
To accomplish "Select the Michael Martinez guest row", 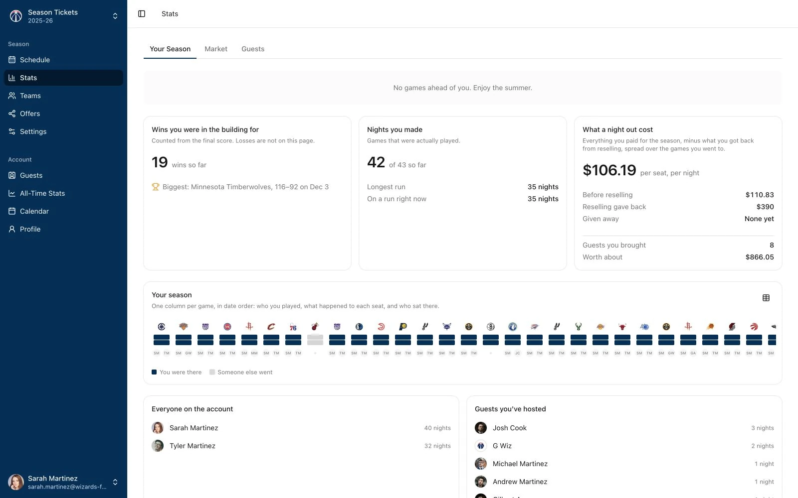I will [624, 464].
